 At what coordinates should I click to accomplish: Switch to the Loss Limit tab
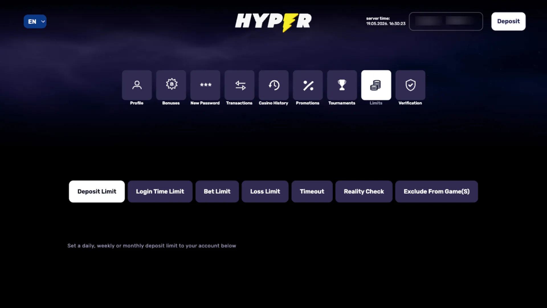[265, 191]
